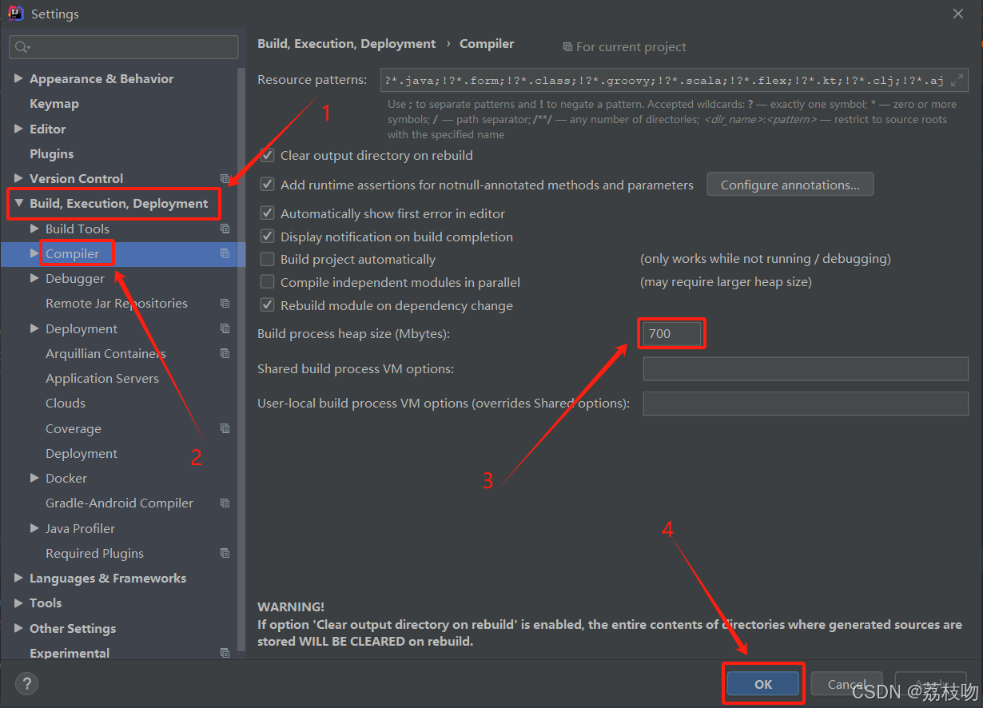Image resolution: width=983 pixels, height=708 pixels.
Task: Toggle Rebuild module on dependency change
Action: 268,305
